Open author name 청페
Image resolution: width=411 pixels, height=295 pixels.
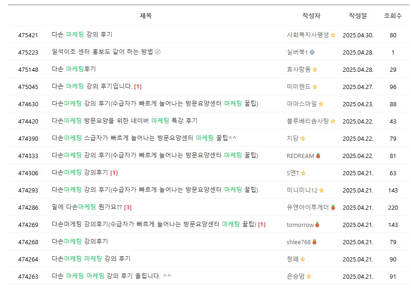[293, 259]
